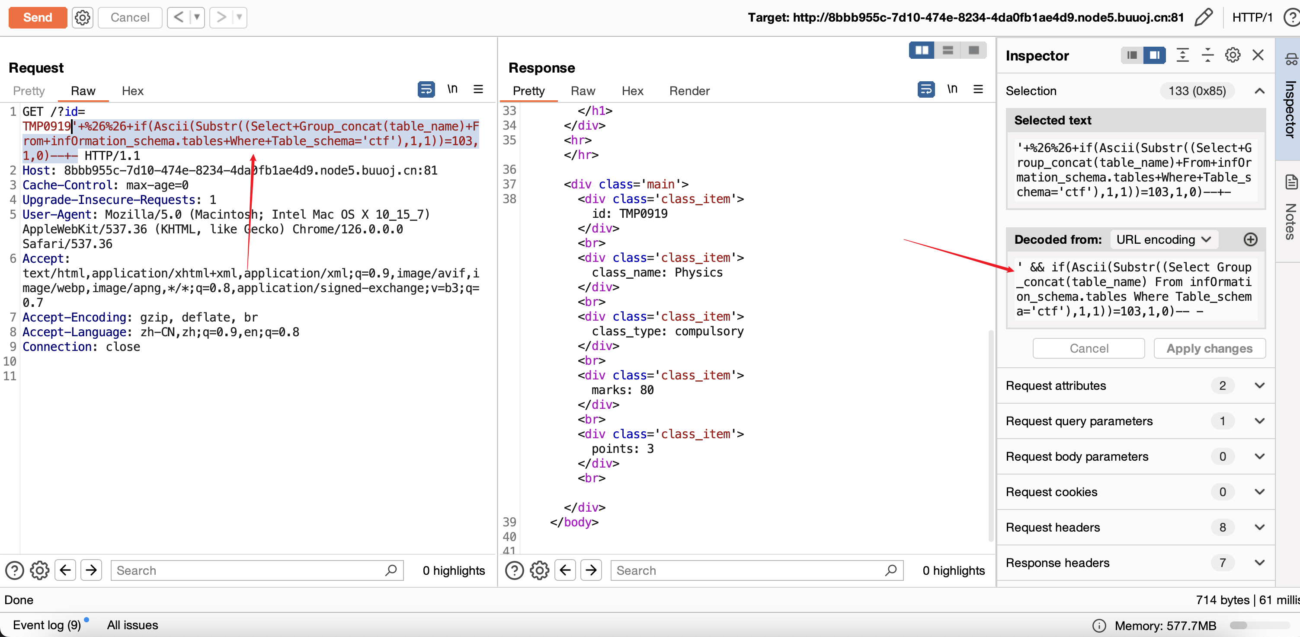1300x637 pixels.
Task: Dock Inspector panel to the left
Action: click(x=1132, y=55)
